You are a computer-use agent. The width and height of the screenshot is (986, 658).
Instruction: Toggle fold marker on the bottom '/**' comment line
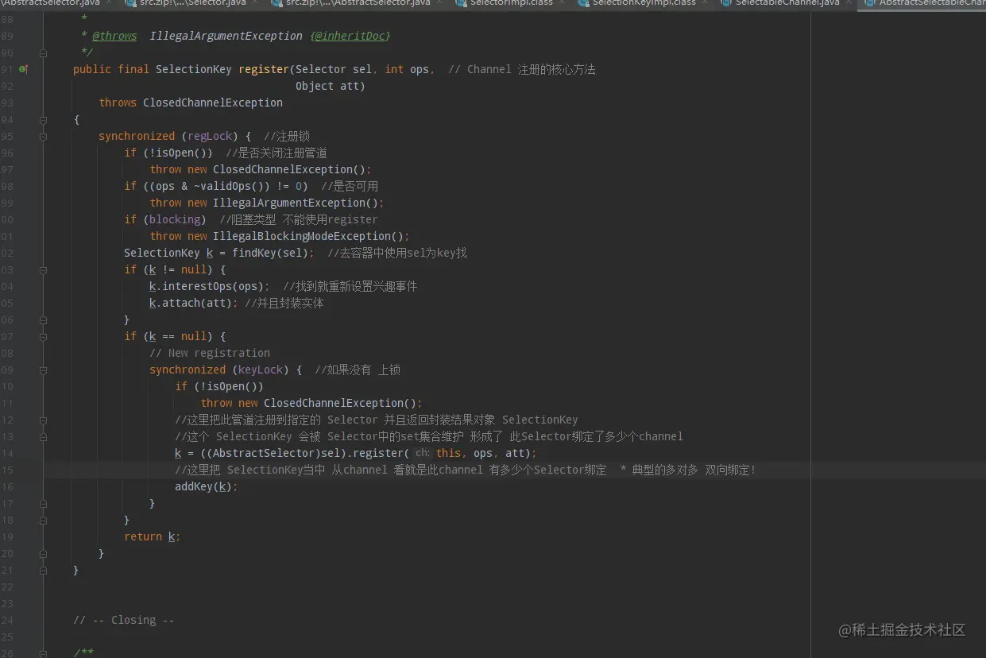[44, 653]
